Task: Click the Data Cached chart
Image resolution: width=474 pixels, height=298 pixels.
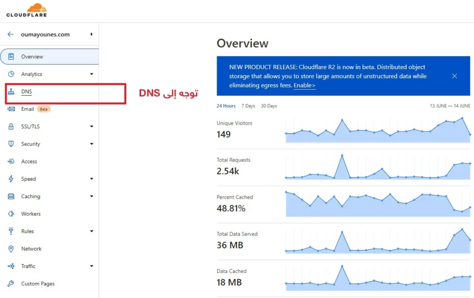Action: [x=378, y=278]
